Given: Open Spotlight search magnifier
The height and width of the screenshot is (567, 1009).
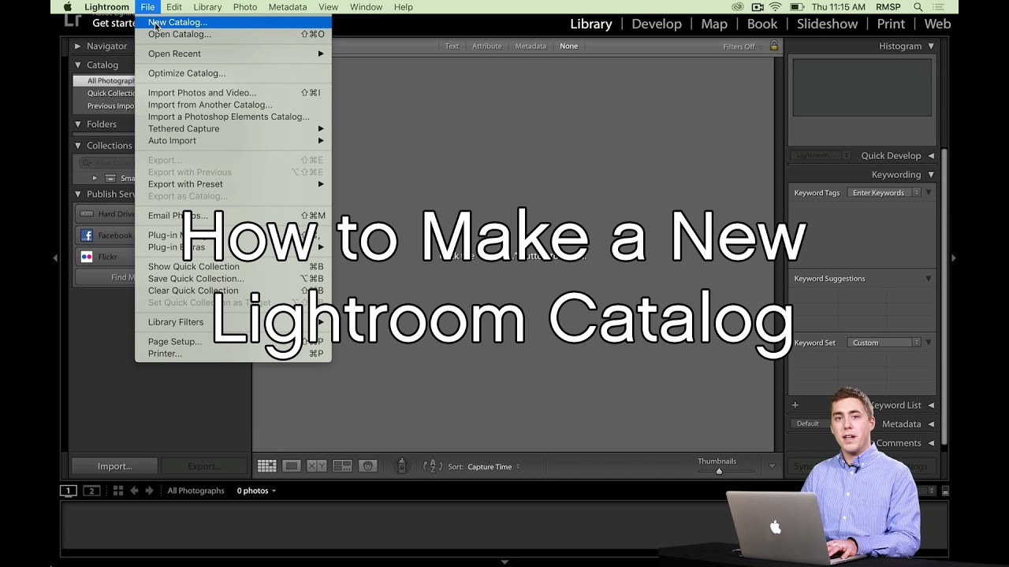Looking at the screenshot, I should click(x=918, y=7).
